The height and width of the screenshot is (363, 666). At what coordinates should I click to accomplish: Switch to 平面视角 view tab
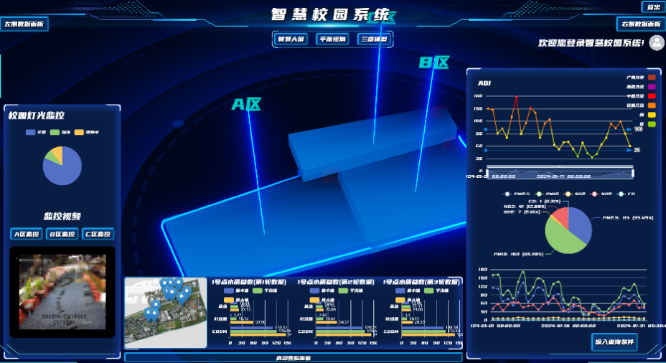click(332, 39)
